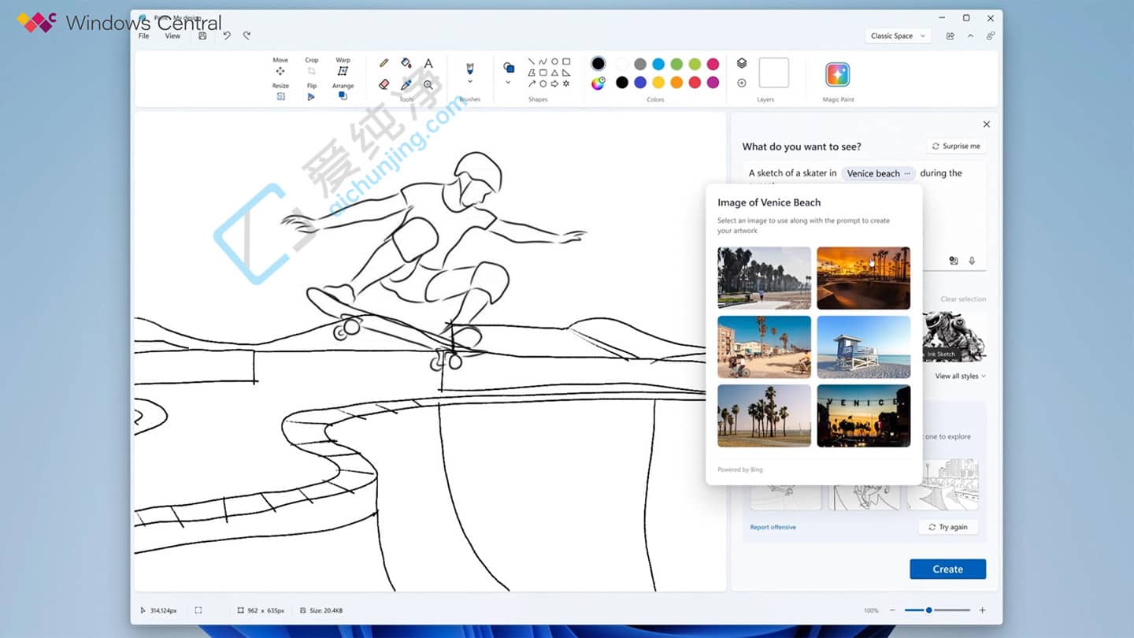Open the Resize tool
Viewport: 1134px width, 638px height.
(x=280, y=91)
